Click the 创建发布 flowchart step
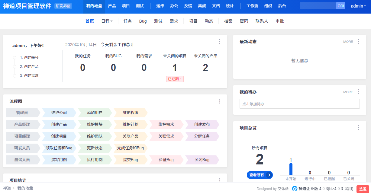The height and width of the screenshot is (194, 371). click(202, 124)
